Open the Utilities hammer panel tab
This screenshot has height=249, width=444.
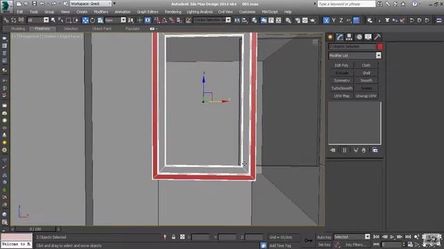(x=377, y=37)
